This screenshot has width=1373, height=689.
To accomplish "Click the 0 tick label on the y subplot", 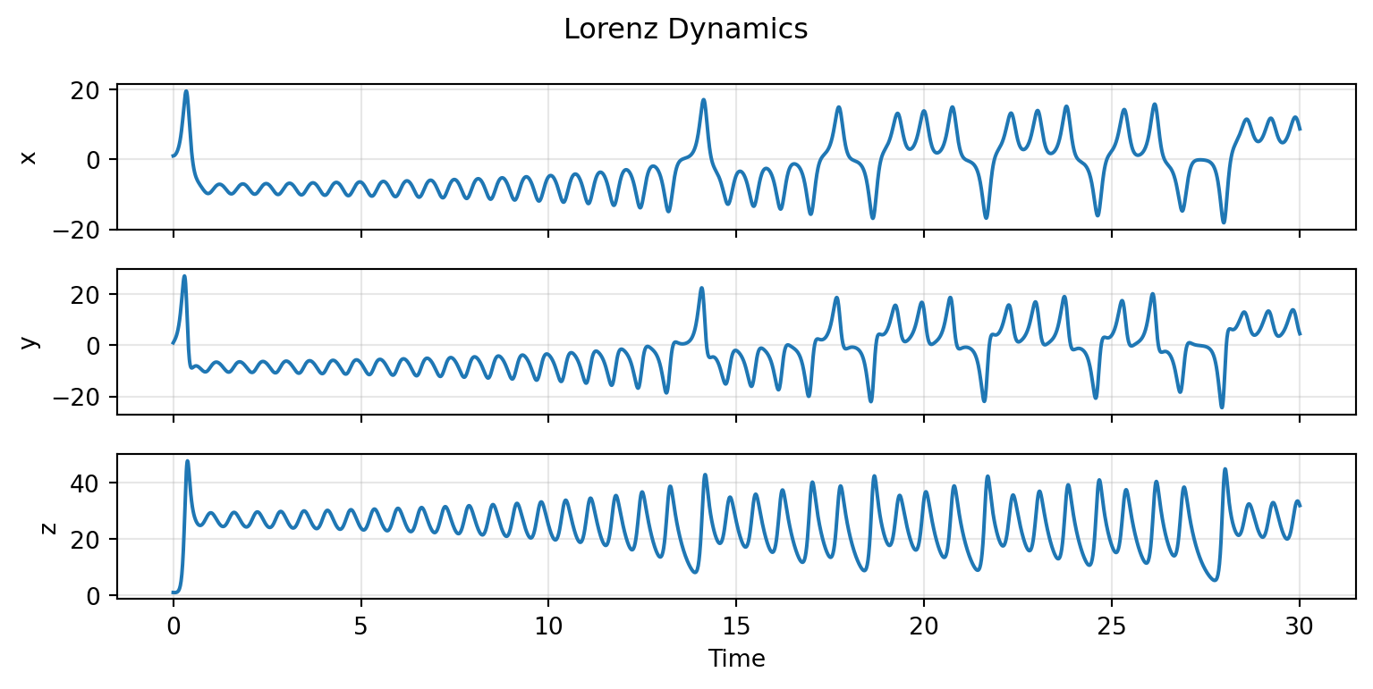I will click(101, 346).
